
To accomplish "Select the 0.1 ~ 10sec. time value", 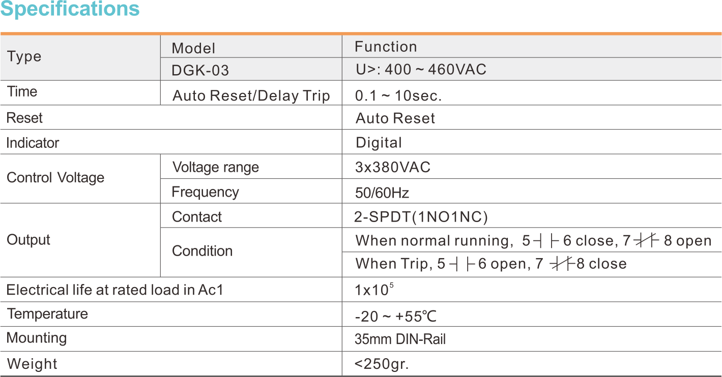I will pos(398,96).
